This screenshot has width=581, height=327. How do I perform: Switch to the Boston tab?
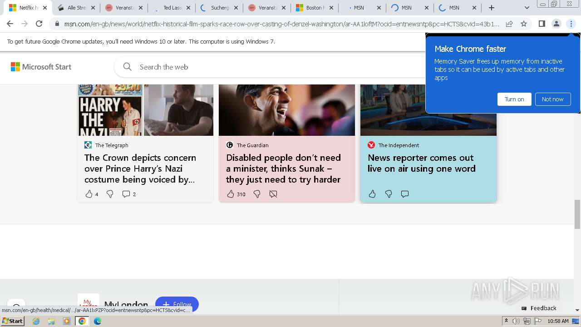point(314,8)
